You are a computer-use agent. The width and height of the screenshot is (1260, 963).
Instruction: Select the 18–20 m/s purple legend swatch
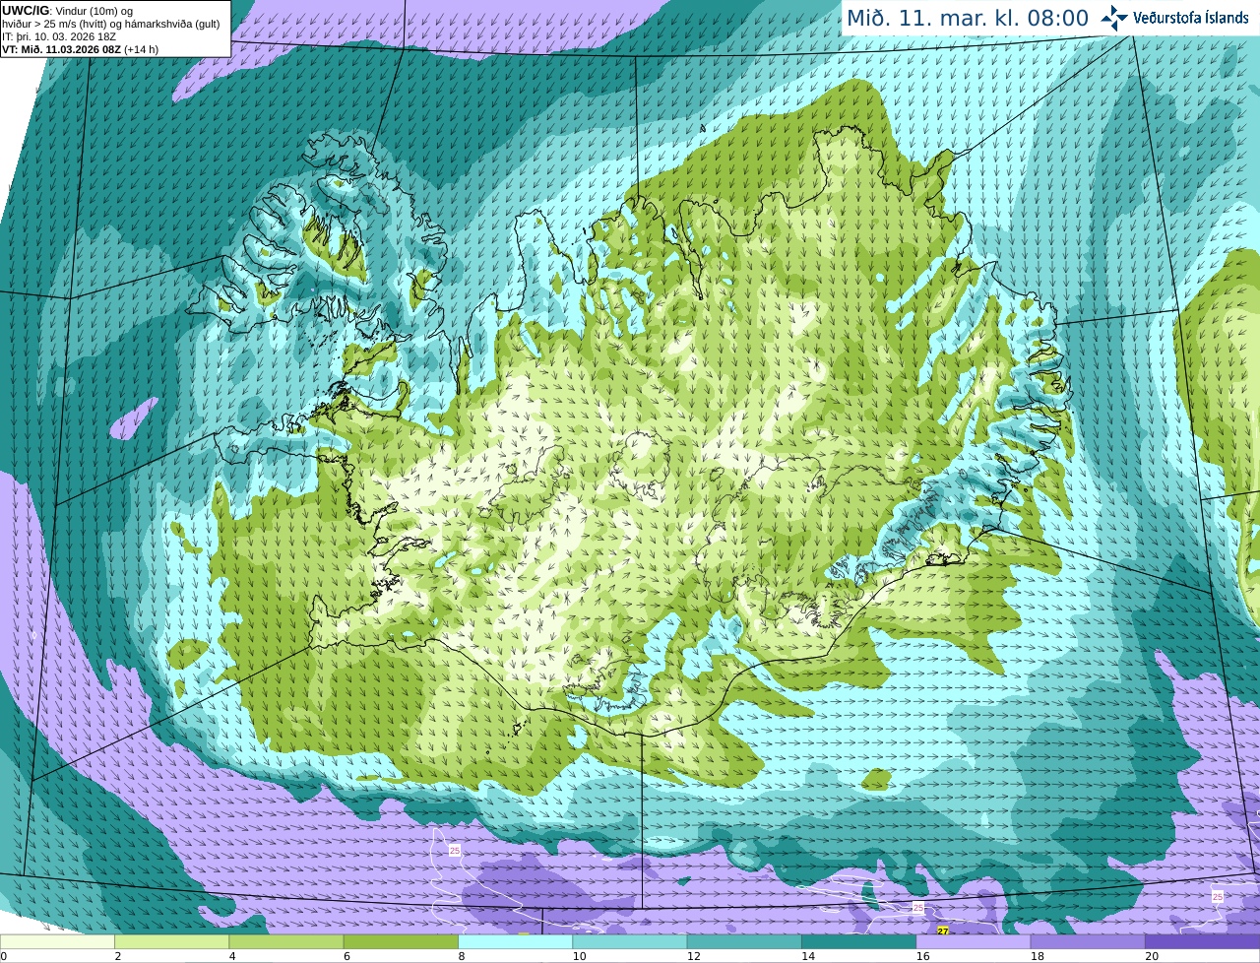tap(1088, 941)
